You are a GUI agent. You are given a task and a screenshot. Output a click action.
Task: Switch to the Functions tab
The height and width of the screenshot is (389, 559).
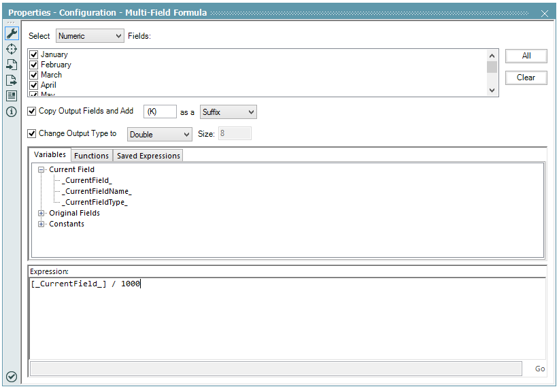coord(91,156)
